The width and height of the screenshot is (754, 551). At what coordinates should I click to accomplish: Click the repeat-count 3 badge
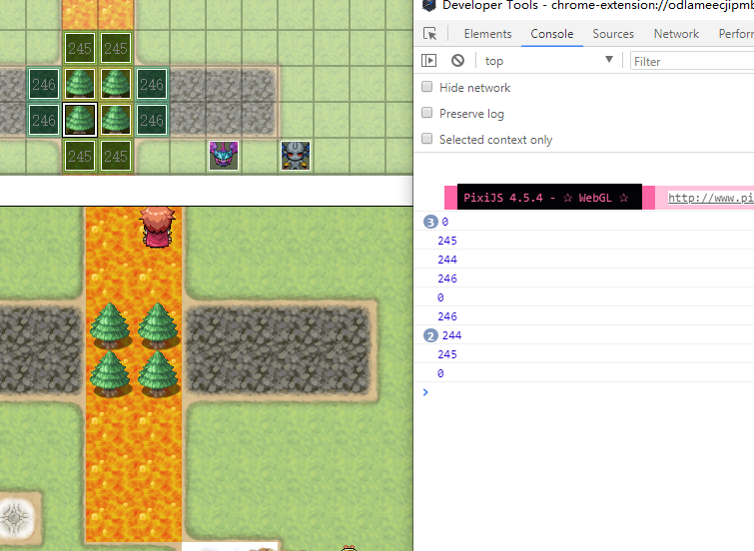(x=430, y=222)
